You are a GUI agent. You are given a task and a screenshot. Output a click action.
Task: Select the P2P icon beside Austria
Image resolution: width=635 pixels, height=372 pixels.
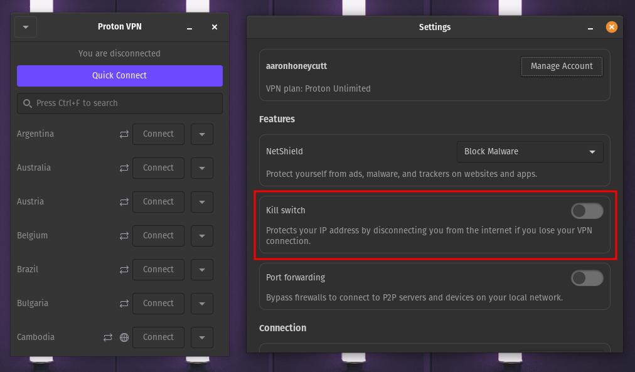tap(124, 201)
